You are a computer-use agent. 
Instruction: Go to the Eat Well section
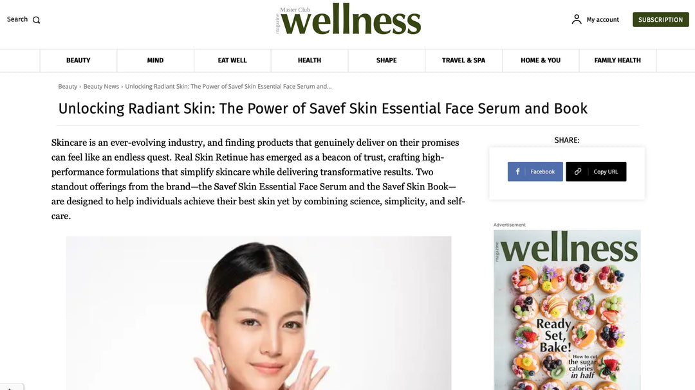pos(232,60)
